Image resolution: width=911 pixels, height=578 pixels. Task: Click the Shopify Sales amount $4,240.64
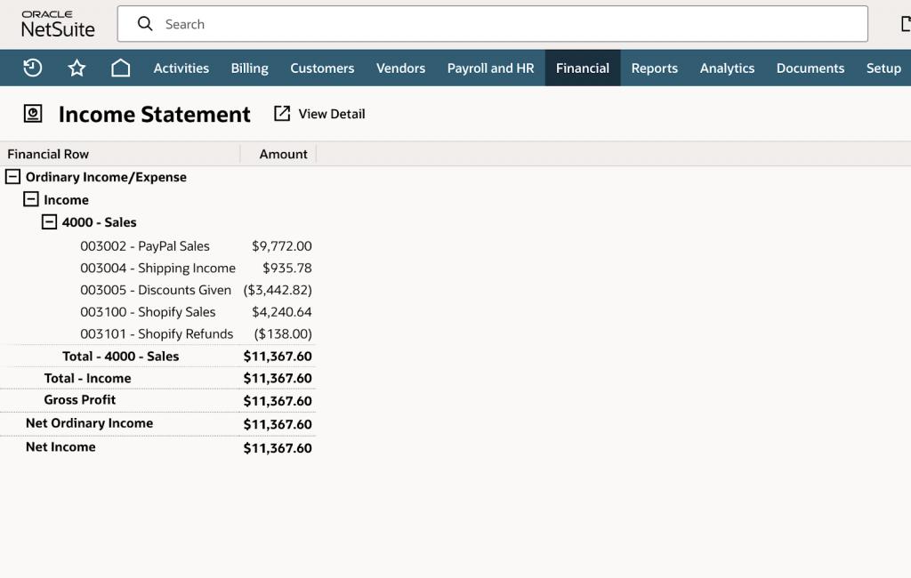pyautogui.click(x=282, y=312)
